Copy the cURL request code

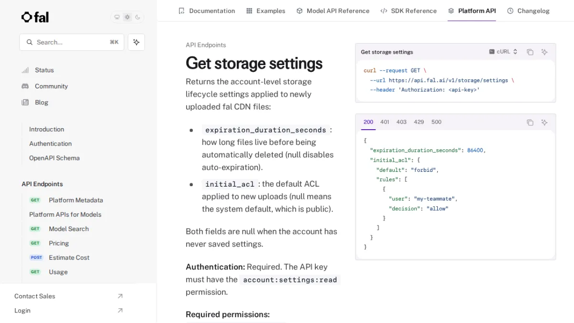[x=530, y=52]
